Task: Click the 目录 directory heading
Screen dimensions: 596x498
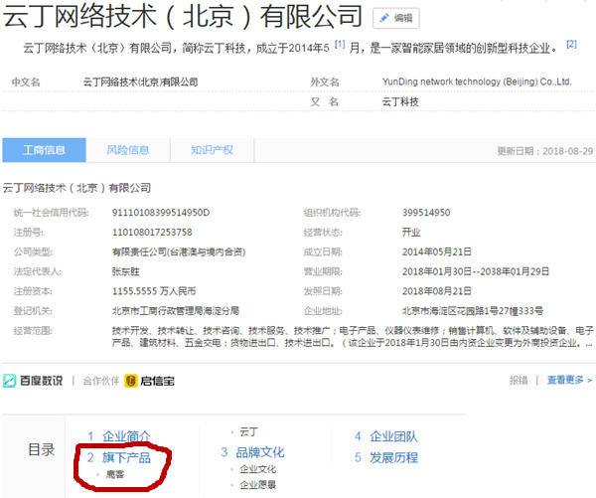Action: [42, 450]
